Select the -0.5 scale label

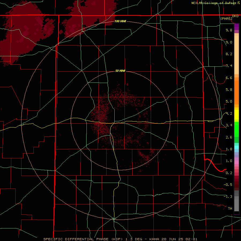tap(228, 185)
